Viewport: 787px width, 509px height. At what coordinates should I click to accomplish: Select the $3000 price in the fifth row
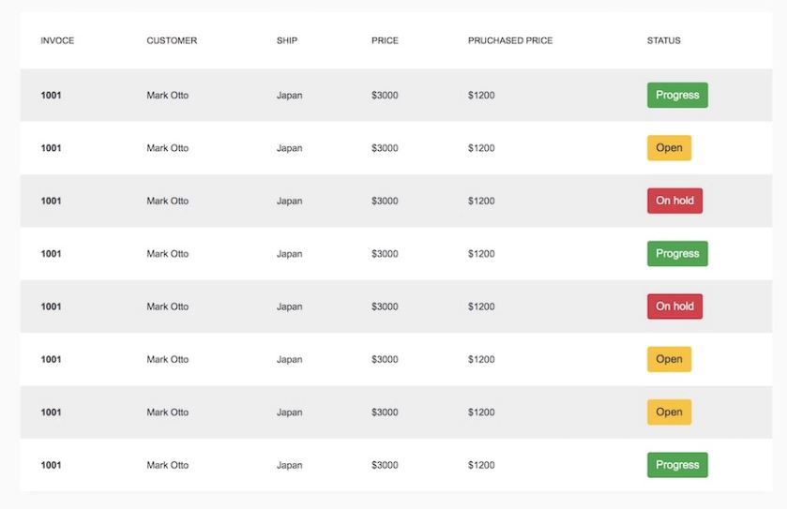click(x=385, y=307)
